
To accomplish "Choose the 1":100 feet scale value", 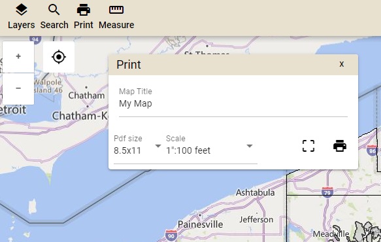I will tap(188, 150).
